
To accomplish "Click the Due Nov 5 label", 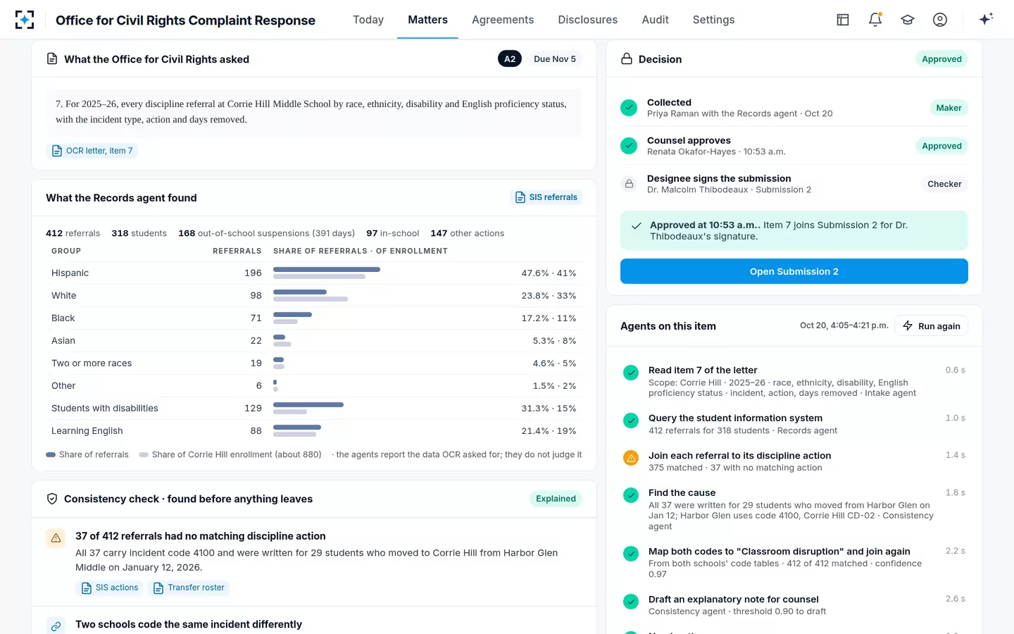I will (555, 59).
